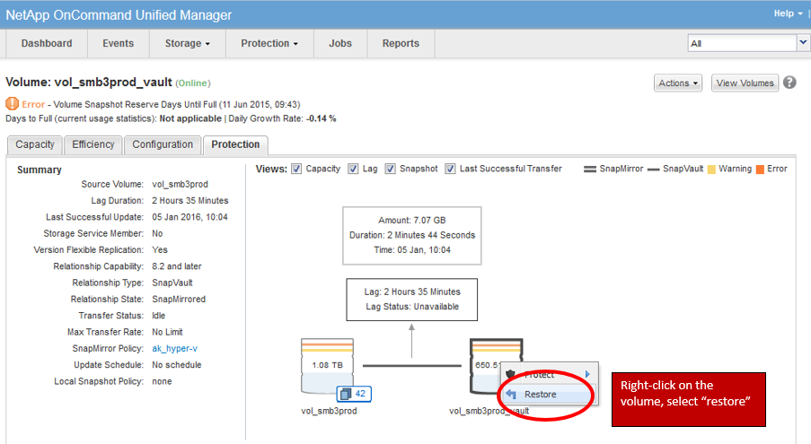Open the Reports page
This screenshot has width=811, height=444.
point(401,43)
